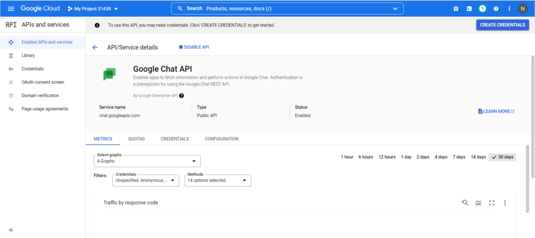Open the gift free trial icon
The height and width of the screenshot is (238, 535).
pos(456,9)
